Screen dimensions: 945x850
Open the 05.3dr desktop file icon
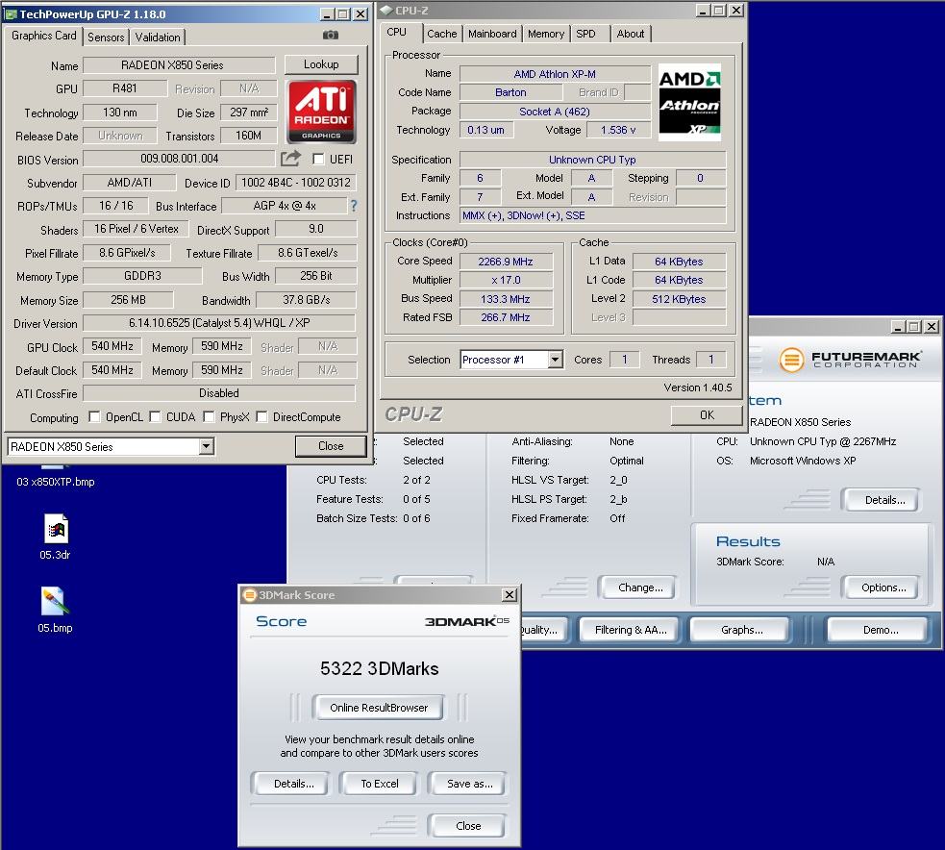[x=56, y=530]
